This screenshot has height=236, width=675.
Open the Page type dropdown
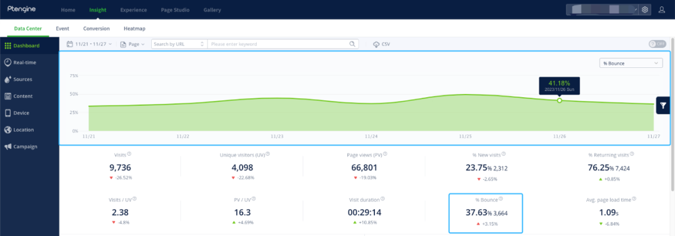pos(132,44)
